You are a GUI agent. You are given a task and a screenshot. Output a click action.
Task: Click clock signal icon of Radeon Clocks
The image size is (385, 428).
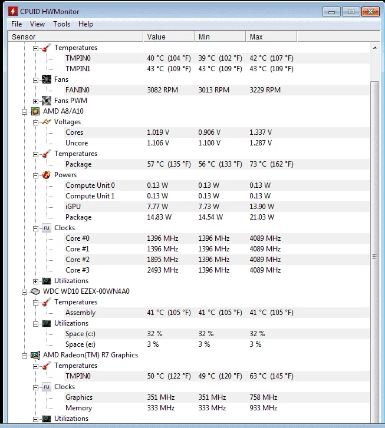47,387
